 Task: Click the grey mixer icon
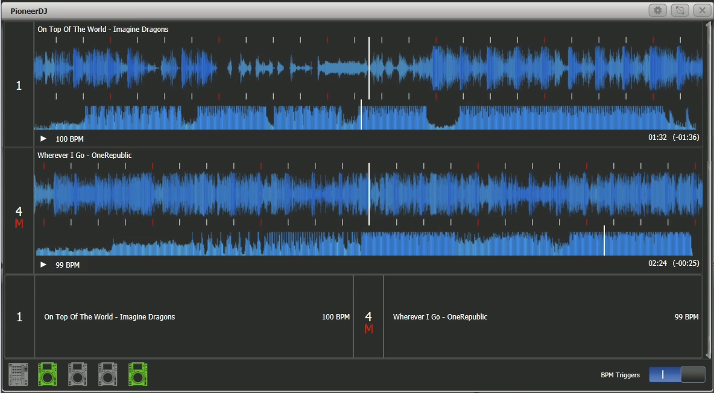pyautogui.click(x=18, y=374)
